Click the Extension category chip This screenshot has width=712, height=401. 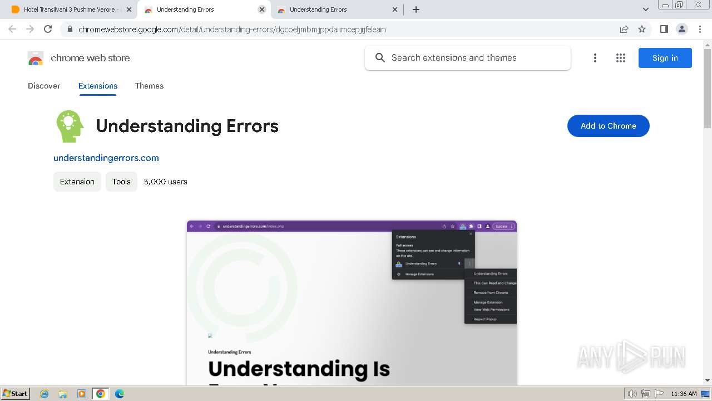[77, 182]
